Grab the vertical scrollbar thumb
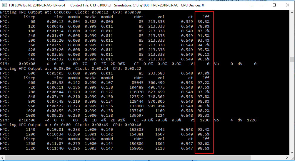295x161 pixels. [292, 60]
